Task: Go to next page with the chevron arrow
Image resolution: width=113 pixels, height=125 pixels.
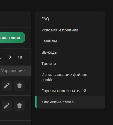Action: (10, 57)
